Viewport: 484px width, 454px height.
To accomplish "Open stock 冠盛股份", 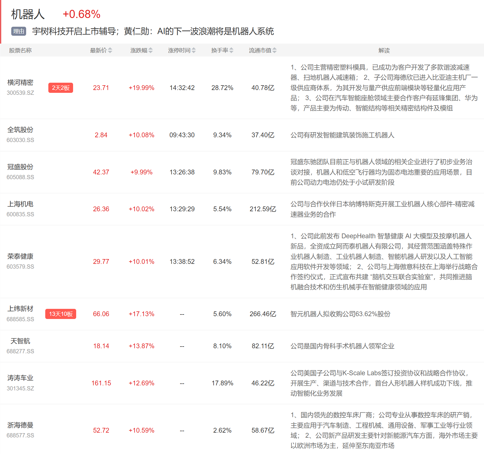I will point(20,167).
